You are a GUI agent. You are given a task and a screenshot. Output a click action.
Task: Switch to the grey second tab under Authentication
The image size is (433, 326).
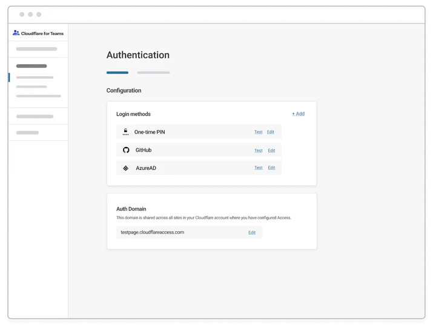pyautogui.click(x=154, y=73)
